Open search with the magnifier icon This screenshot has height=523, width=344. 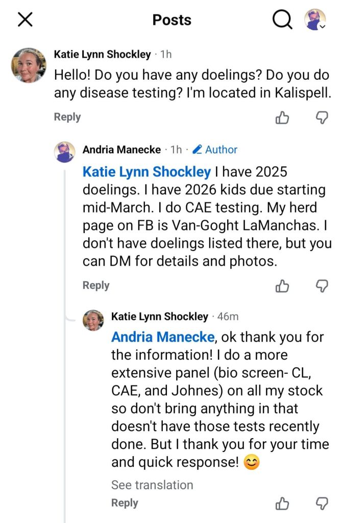tap(282, 20)
